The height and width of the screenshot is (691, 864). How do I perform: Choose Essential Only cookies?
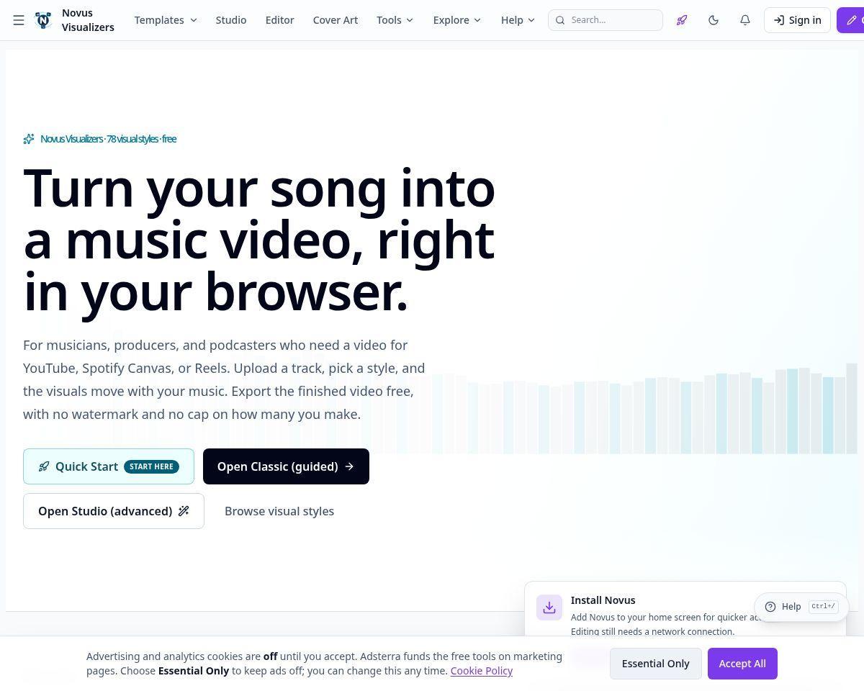656,664
